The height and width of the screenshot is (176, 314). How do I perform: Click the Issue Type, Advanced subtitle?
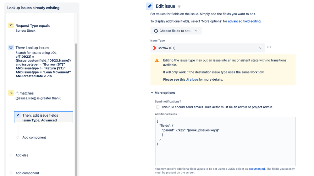[x=40, y=120]
